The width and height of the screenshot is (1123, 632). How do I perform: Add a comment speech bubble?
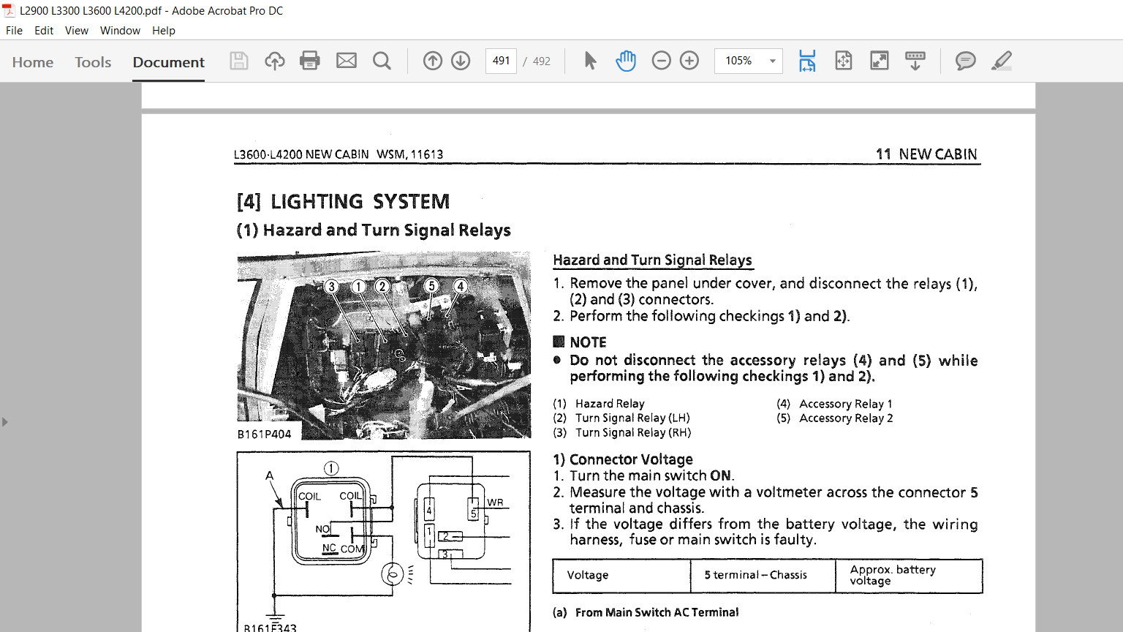click(966, 61)
